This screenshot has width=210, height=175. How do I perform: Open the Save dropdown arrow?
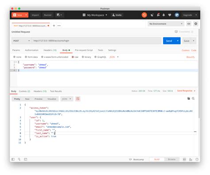[194, 41]
